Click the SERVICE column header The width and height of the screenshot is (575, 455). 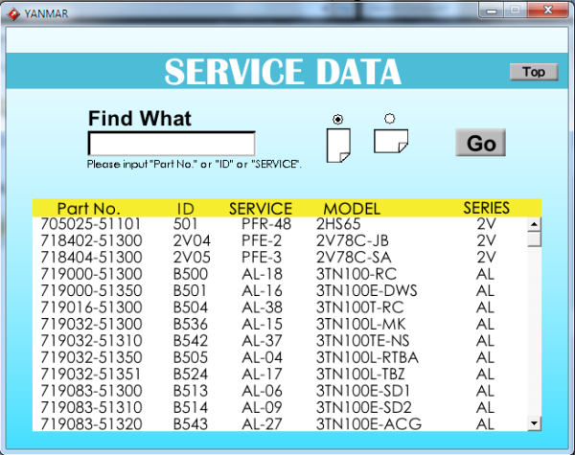coord(261,209)
